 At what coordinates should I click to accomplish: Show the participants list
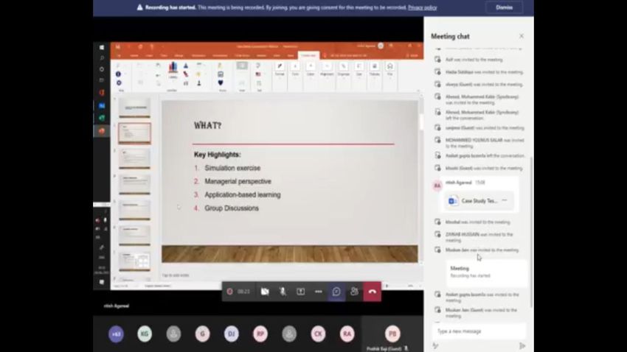(354, 292)
